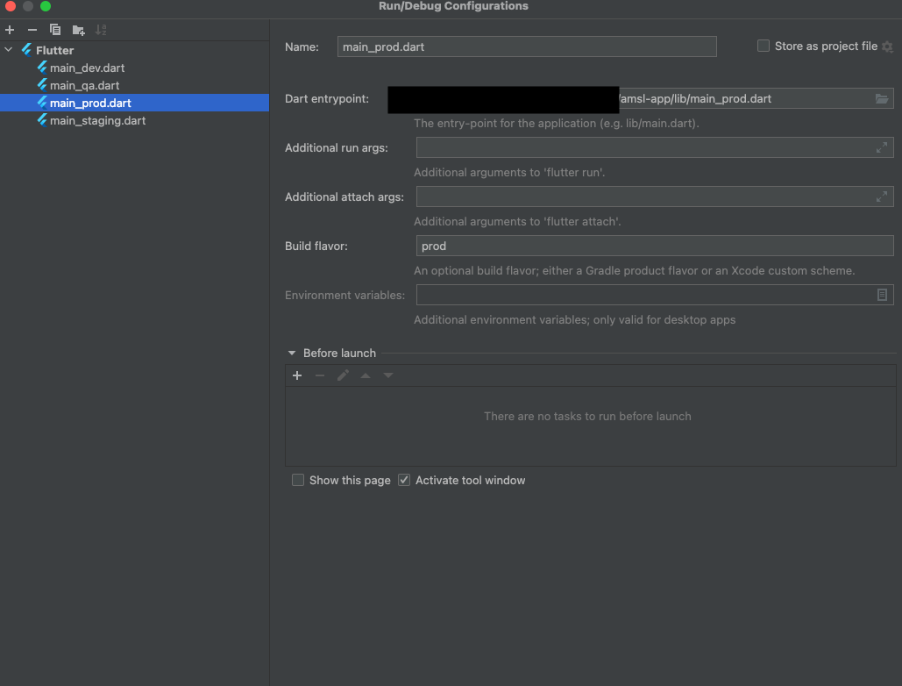Image resolution: width=902 pixels, height=686 pixels.
Task: Check Show this page
Action: click(298, 480)
